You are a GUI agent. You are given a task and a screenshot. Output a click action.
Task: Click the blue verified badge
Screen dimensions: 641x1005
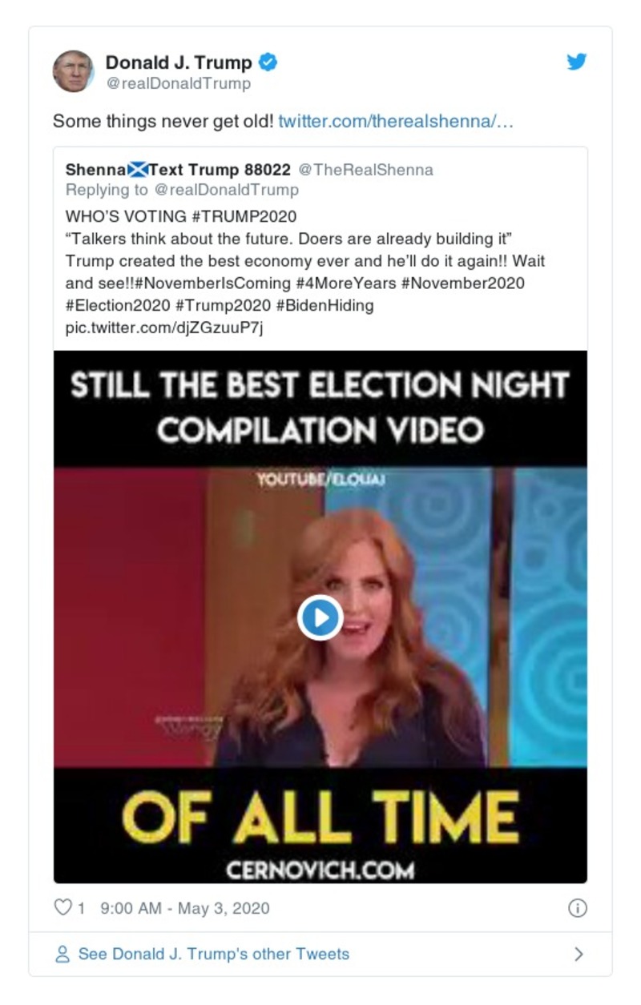[269, 62]
